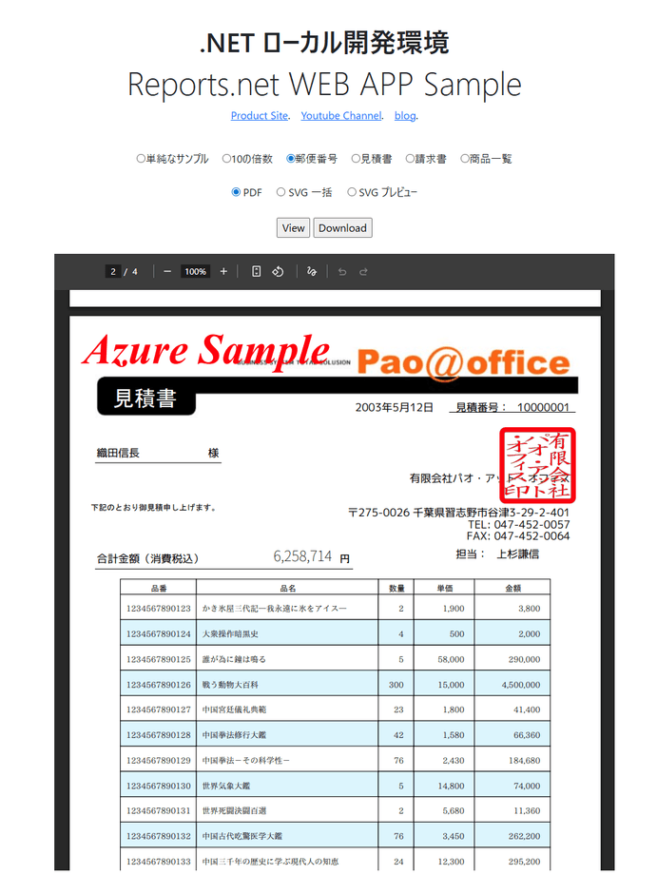Open the Youtube Channel link
This screenshot has width=657, height=894.
click(x=341, y=116)
